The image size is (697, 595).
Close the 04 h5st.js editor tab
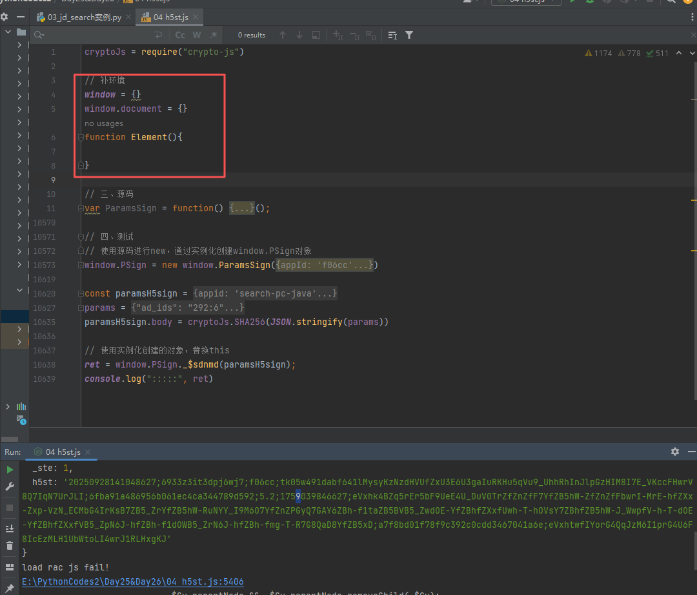(x=196, y=17)
